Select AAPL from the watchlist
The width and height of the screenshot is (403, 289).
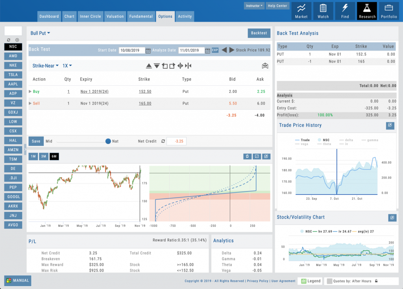click(13, 84)
